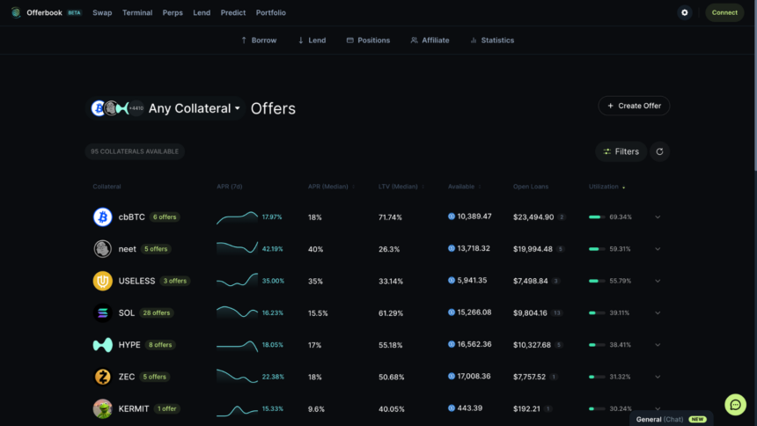
Task: Expand the HYPE row chevron
Action: coord(658,345)
